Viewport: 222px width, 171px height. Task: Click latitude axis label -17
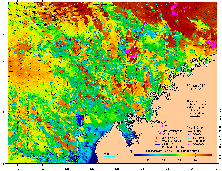click(3, 138)
